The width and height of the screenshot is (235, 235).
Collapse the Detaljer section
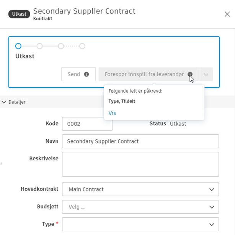point(4,102)
